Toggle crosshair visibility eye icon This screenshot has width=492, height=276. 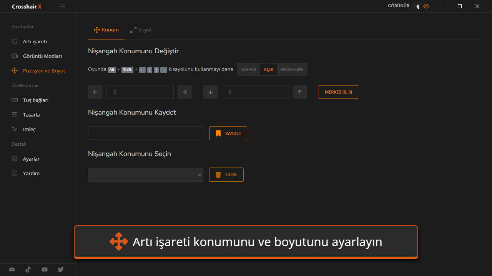tap(426, 6)
